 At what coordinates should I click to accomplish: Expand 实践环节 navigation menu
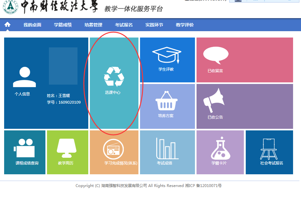pyautogui.click(x=154, y=25)
